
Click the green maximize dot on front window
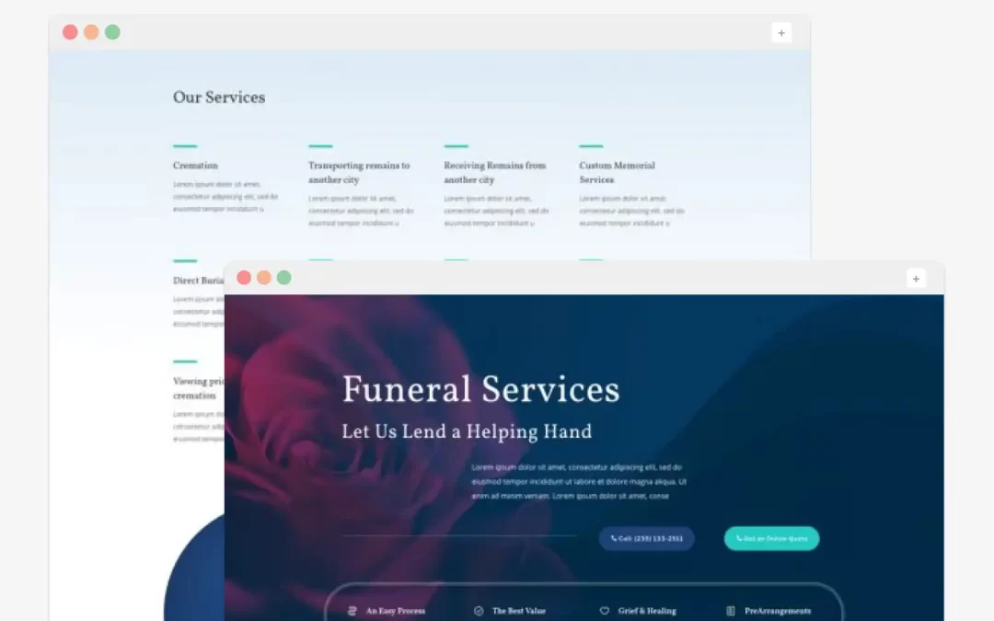click(284, 278)
